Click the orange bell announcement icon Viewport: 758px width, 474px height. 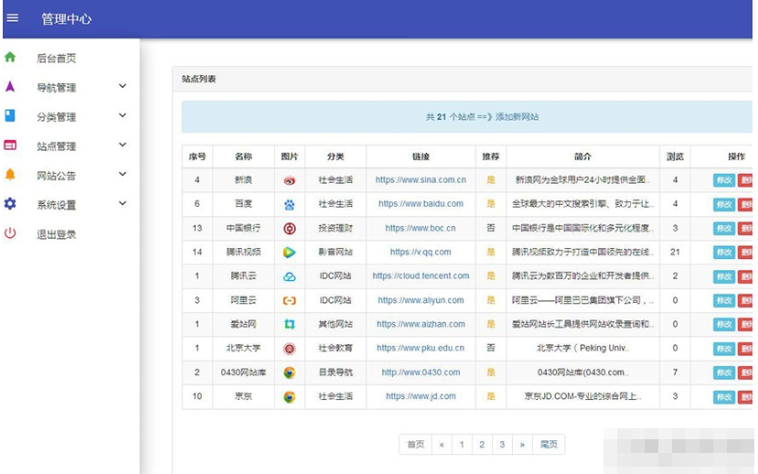coord(10,175)
